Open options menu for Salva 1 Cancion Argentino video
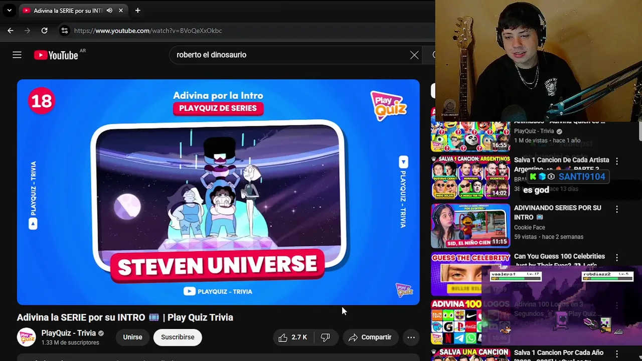 [617, 161]
